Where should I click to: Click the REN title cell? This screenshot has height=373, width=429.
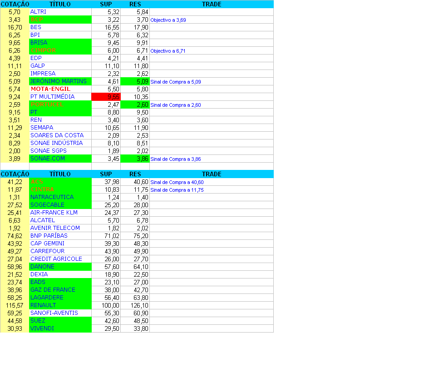[x=60, y=120]
